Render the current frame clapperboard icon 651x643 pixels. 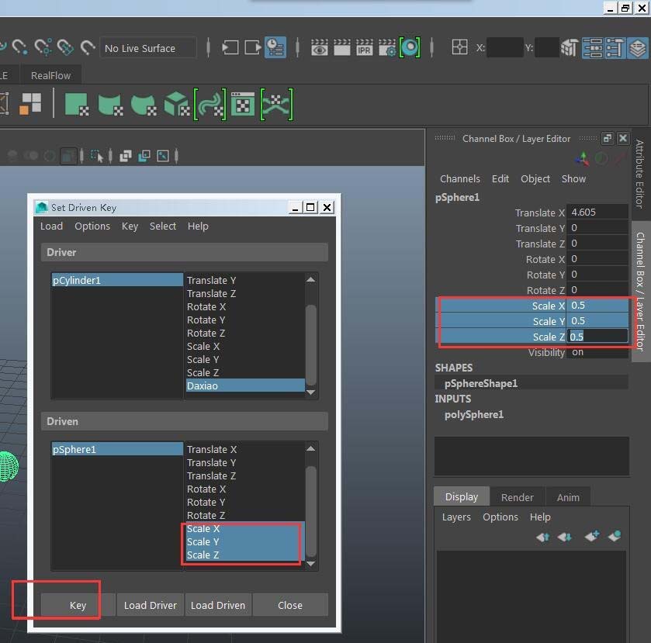point(341,47)
